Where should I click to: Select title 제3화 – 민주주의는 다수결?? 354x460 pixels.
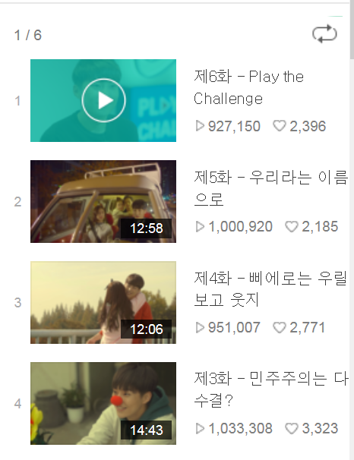(271, 390)
